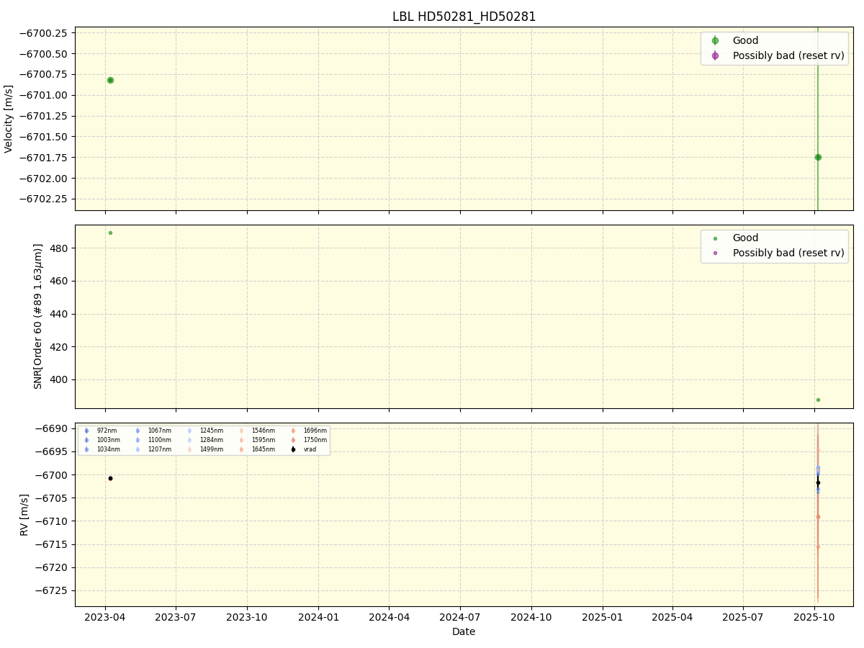The height and width of the screenshot is (648, 864).
Task: Click the low SNR point near October 2025
Action: tap(818, 400)
